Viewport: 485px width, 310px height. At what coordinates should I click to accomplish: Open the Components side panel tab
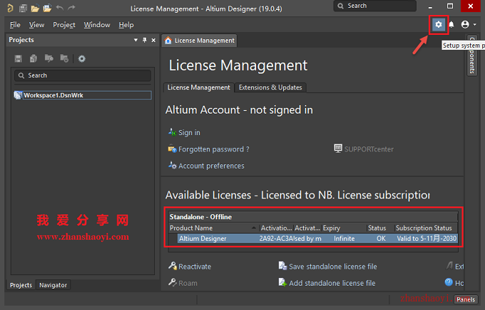[472, 56]
